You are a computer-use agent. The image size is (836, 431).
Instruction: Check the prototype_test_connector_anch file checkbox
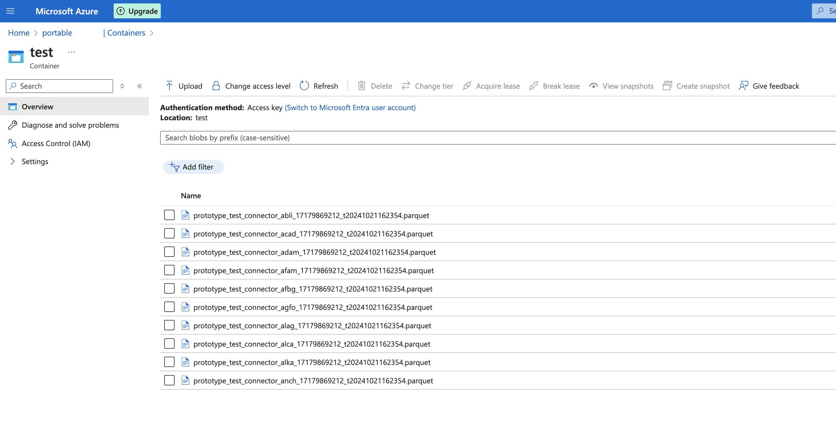pyautogui.click(x=169, y=380)
